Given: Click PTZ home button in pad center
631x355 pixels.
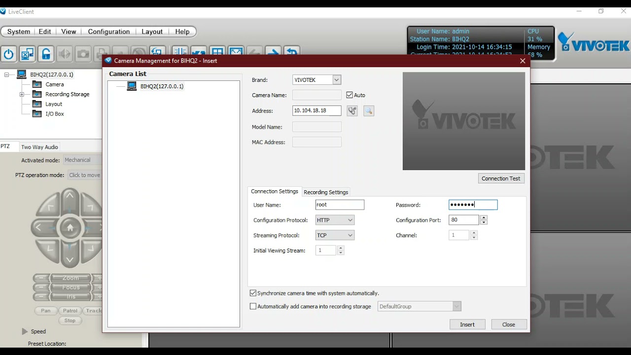Looking at the screenshot, I should coord(70,228).
